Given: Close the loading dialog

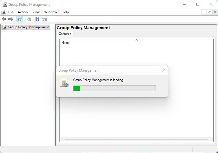Looking at the screenshot, I should (164, 70).
